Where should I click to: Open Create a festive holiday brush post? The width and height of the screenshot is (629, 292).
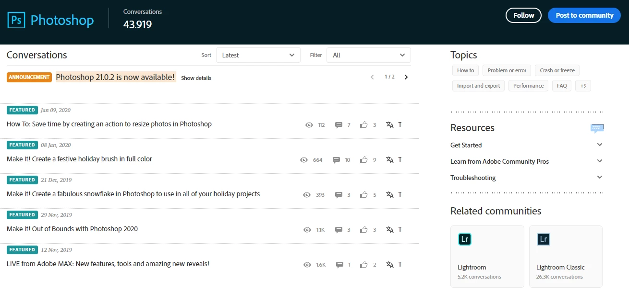(x=79, y=159)
